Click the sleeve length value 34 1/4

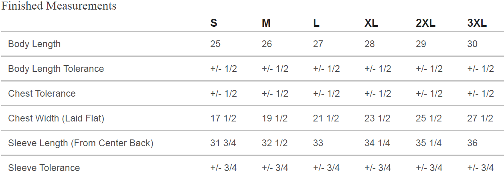coord(377,143)
